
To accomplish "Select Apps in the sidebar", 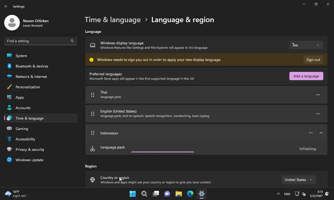I will coord(41,97).
